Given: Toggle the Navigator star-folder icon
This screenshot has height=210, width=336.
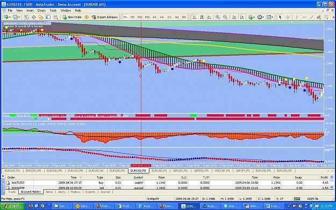Looking at the screenshot, I should point(41,17).
